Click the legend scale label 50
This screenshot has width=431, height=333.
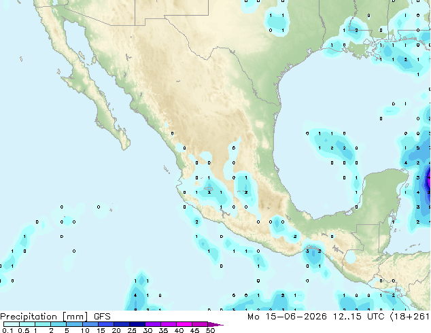pyautogui.click(x=210, y=330)
